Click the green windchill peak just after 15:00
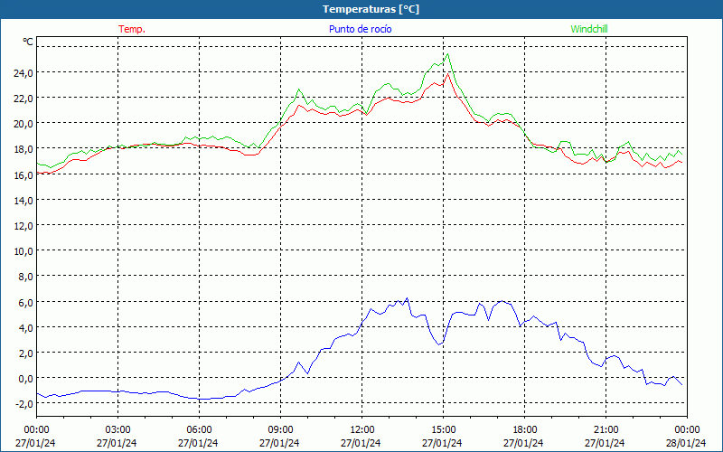This screenshot has width=723, height=452. click(447, 54)
